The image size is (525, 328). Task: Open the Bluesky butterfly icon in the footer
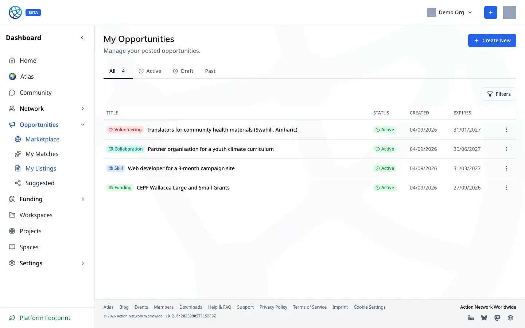tap(484, 318)
